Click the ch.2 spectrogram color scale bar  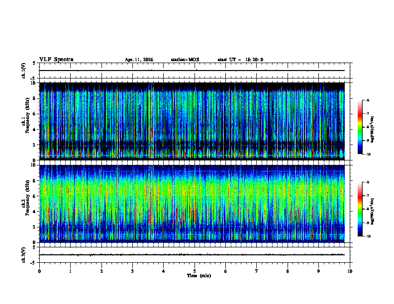(x=360, y=209)
